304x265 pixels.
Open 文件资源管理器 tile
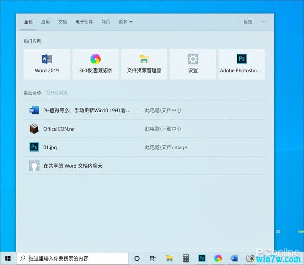click(x=144, y=64)
